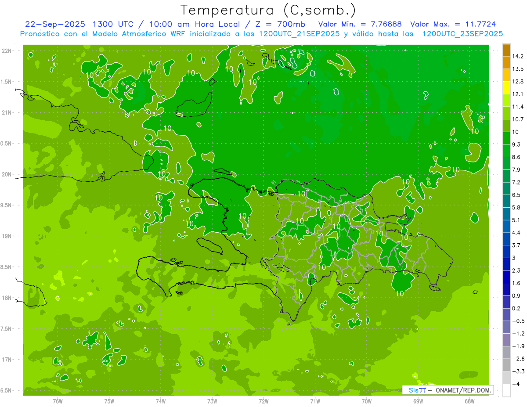
Task: Click the 68W longitude axis label
Action: pyautogui.click(x=469, y=401)
